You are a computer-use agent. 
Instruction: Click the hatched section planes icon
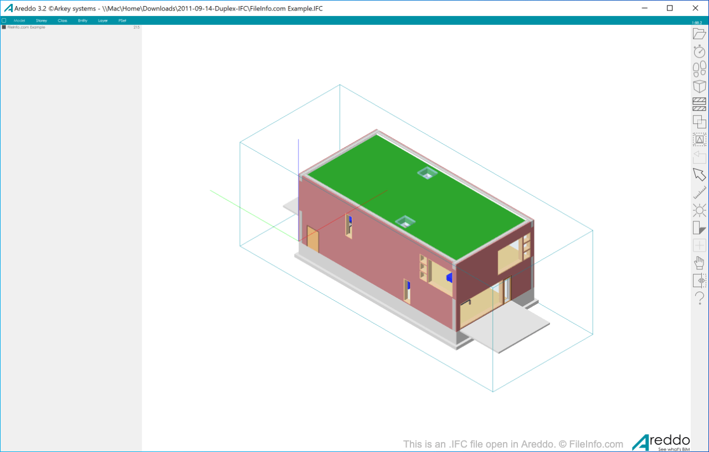click(699, 104)
